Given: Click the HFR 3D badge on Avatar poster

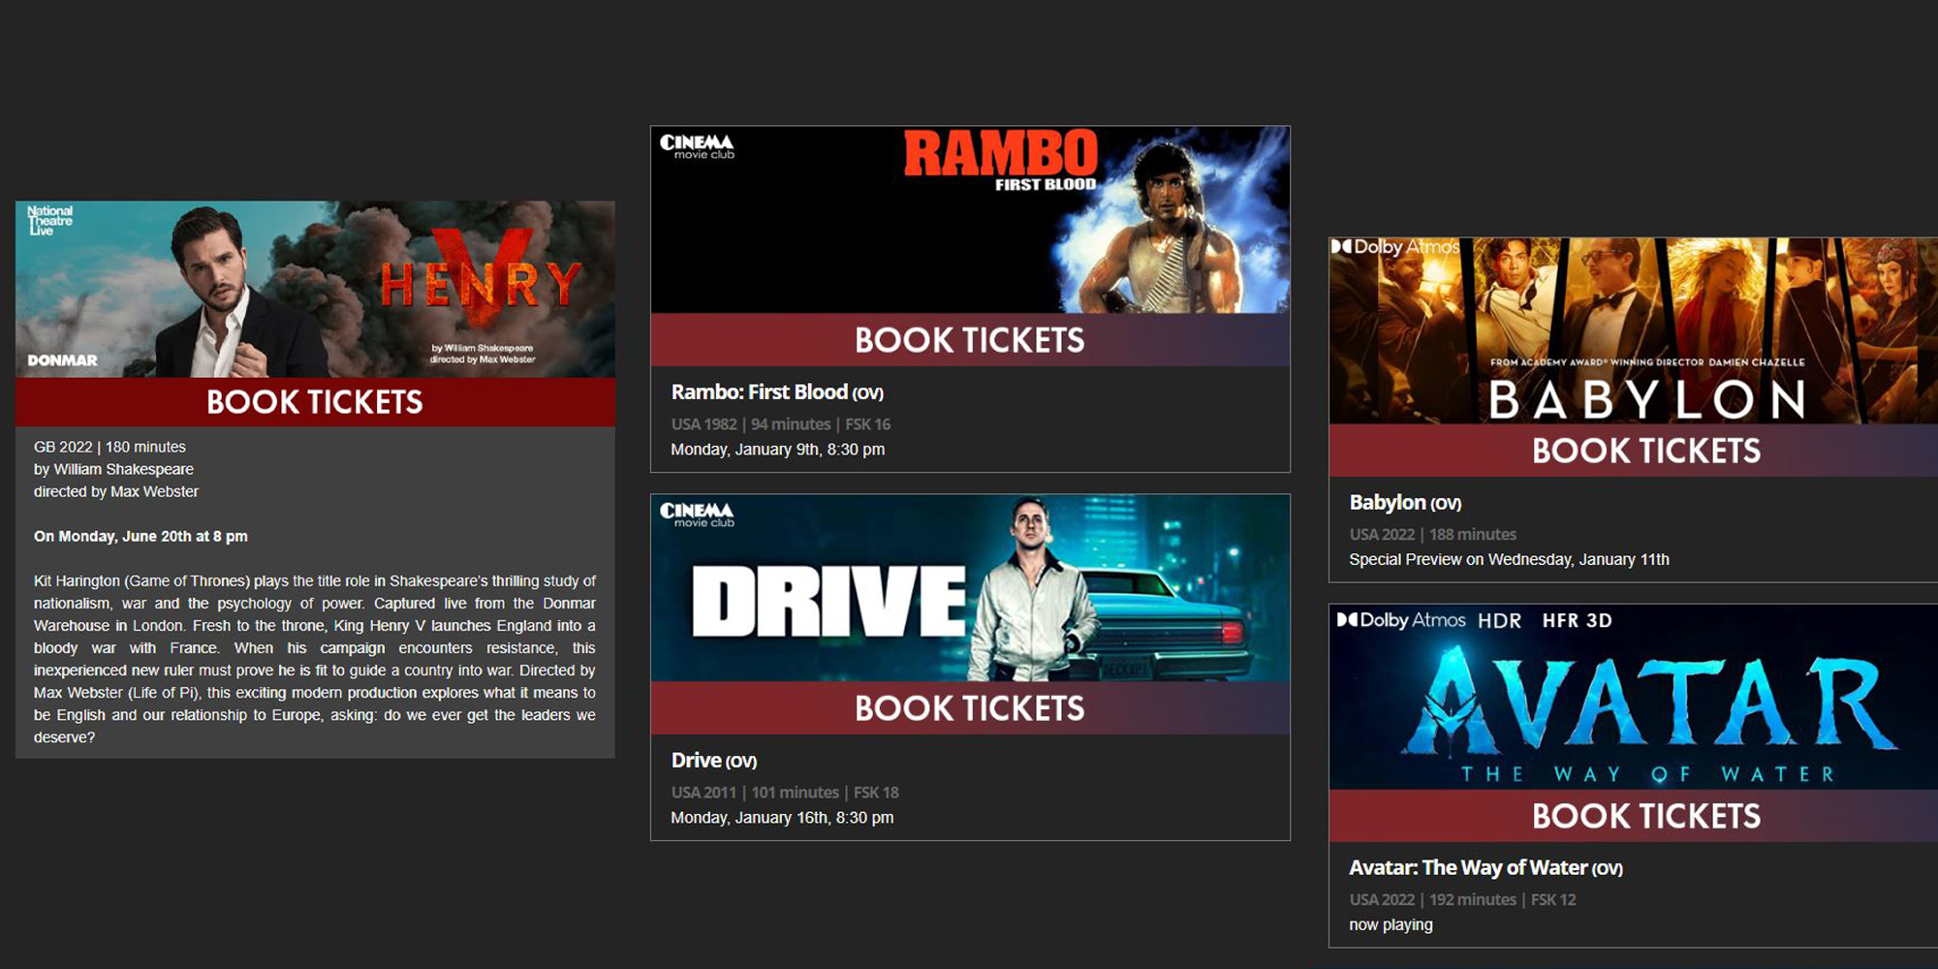Looking at the screenshot, I should [1577, 621].
